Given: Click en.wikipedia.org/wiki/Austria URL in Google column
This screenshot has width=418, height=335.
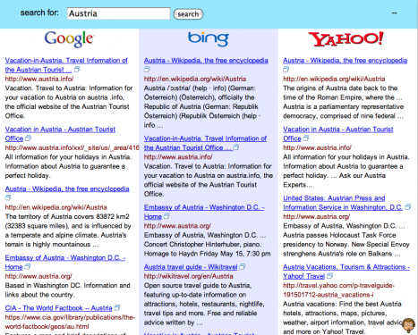Looking at the screenshot, I should coord(55,207).
